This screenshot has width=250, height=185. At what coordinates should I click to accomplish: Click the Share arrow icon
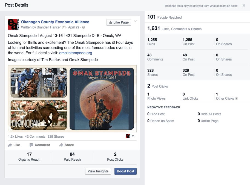click(x=61, y=145)
